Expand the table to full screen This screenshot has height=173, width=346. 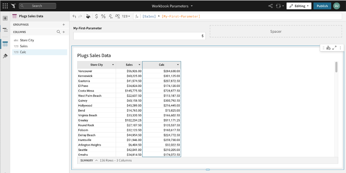334,48
